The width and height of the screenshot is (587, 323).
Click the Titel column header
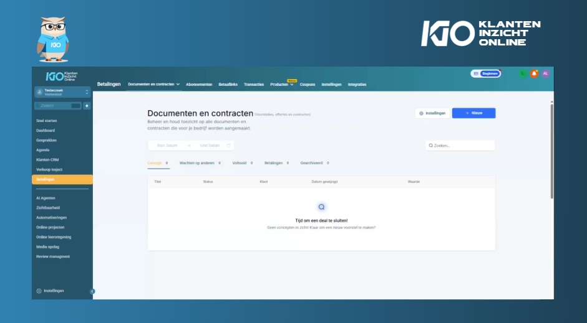(158, 182)
